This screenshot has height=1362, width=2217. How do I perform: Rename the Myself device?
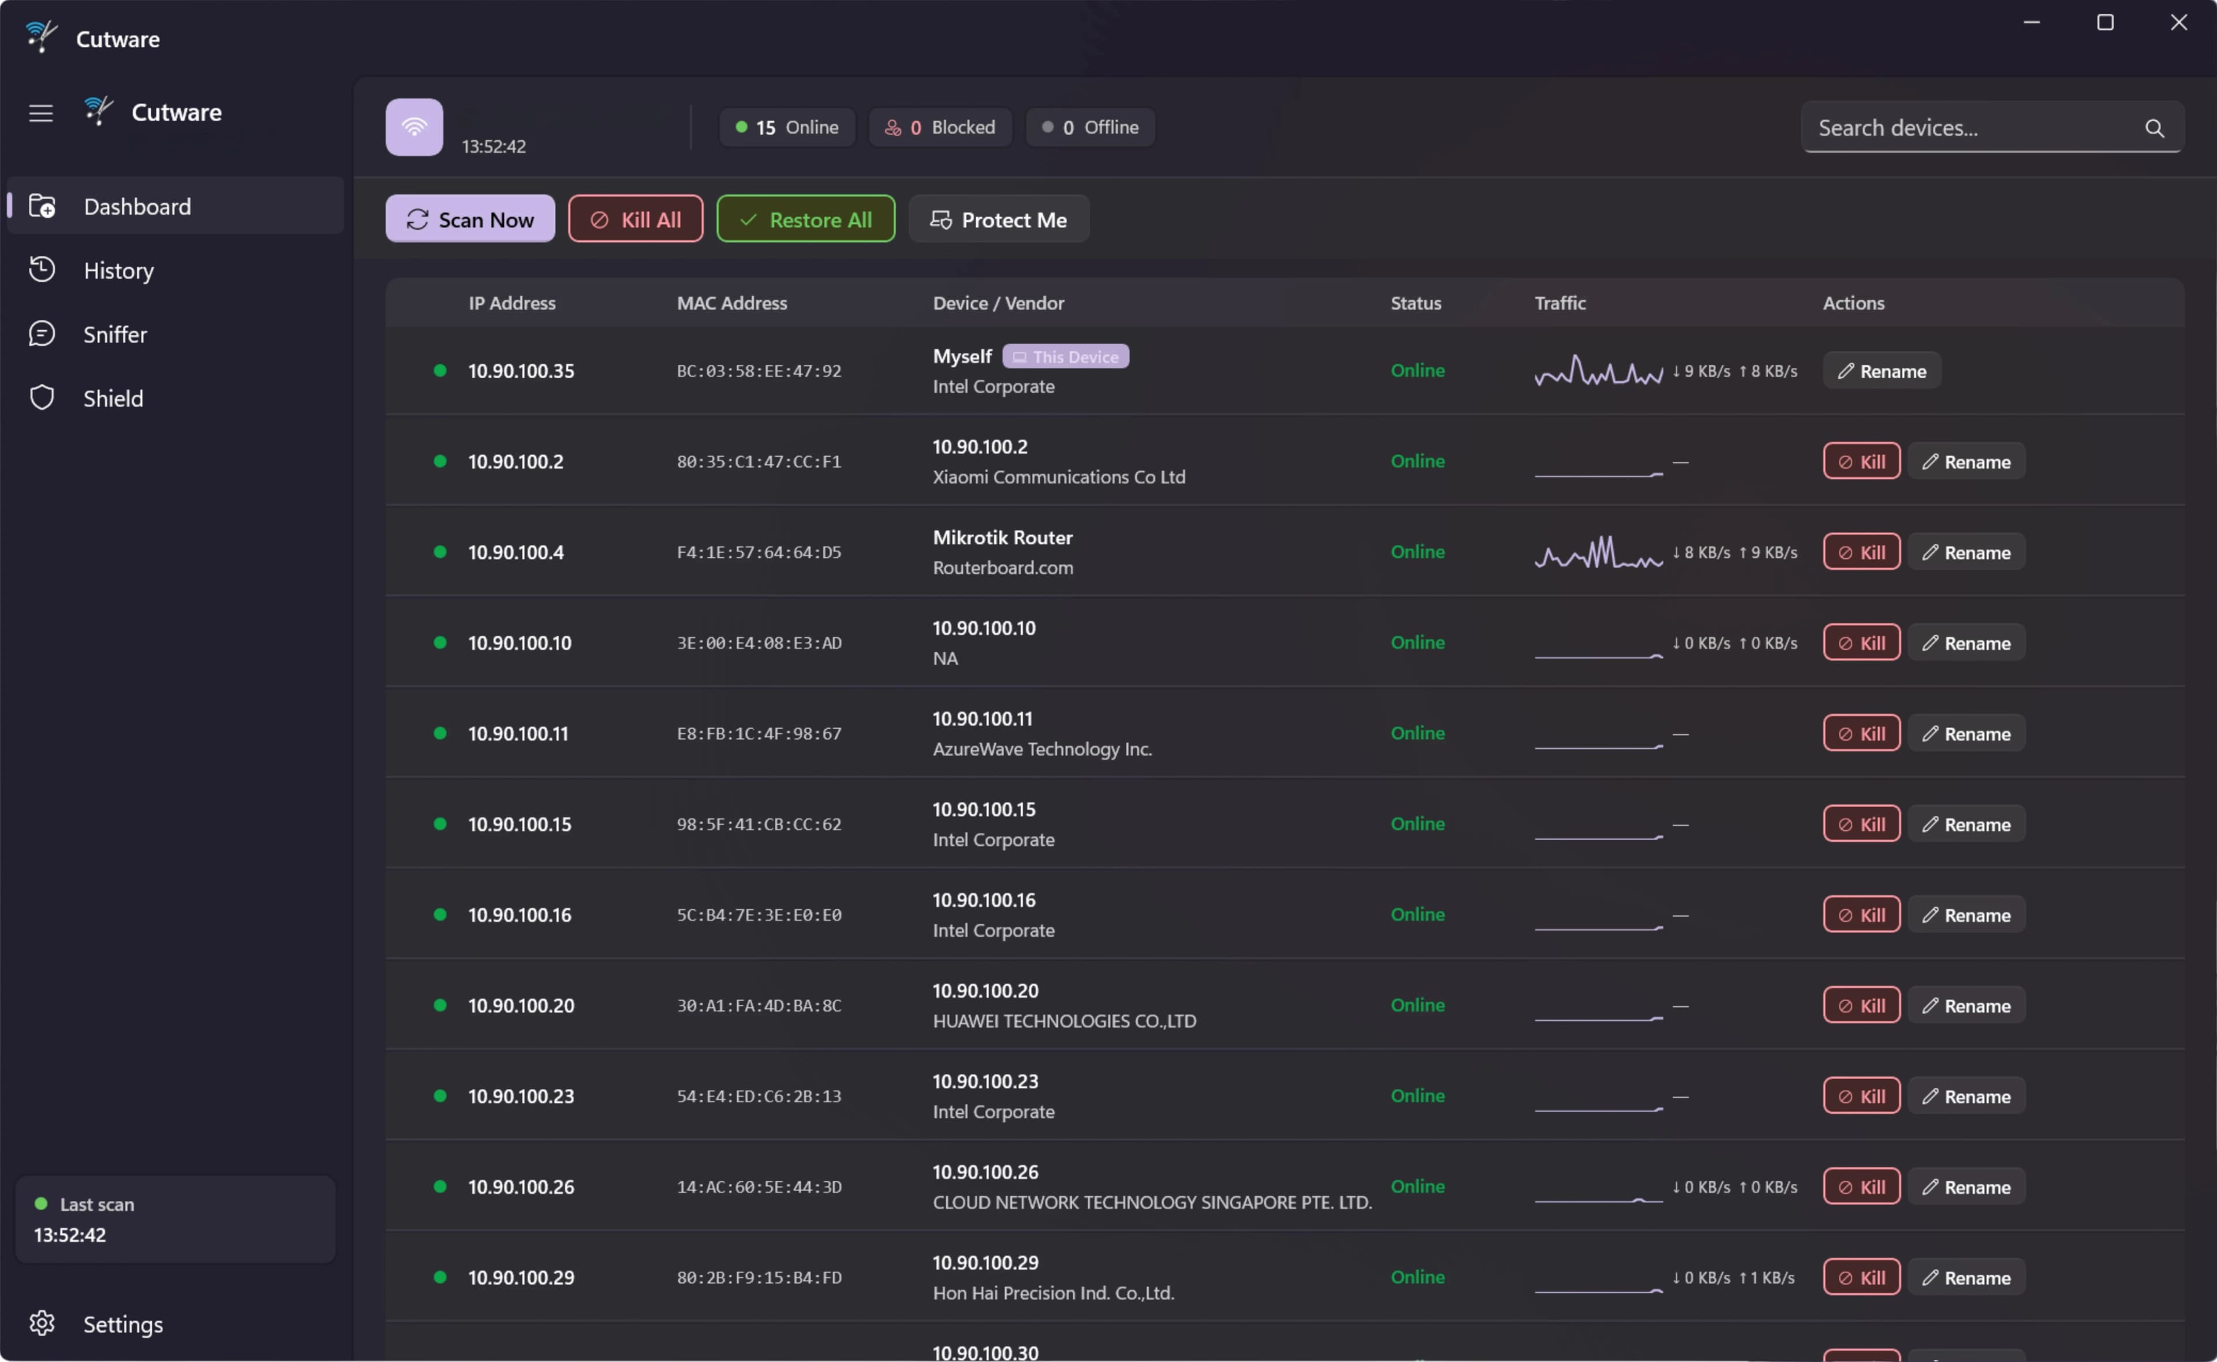(1882, 371)
